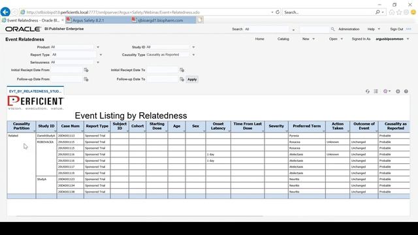Open calendar for Initial Receipt Date From
The image size is (418, 235).
pos(86,70)
